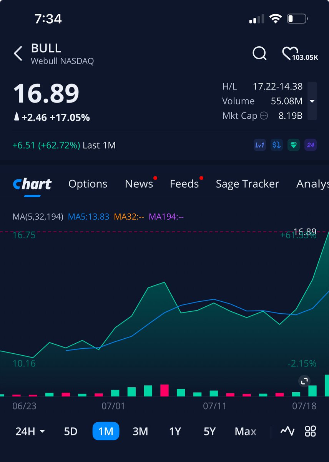Tap the cellular signal bars
Image resolution: width=329 pixels, height=462 pixels.
[256, 19]
